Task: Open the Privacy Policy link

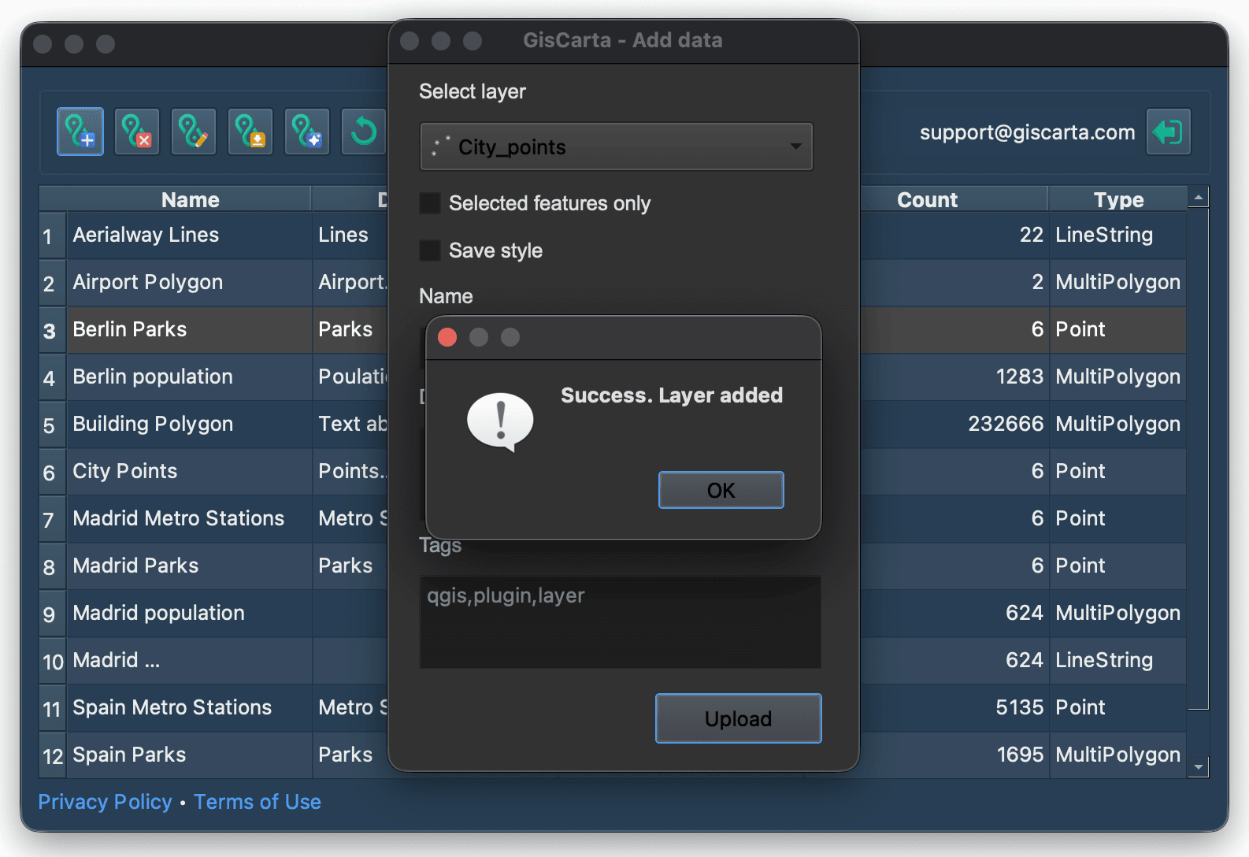Action: pyautogui.click(x=105, y=802)
